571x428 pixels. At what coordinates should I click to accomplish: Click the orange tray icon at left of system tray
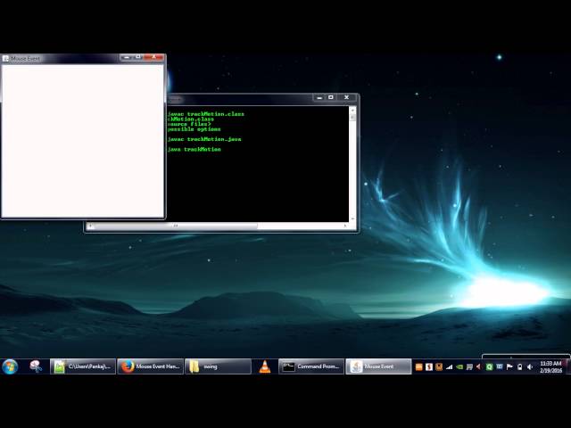(418, 366)
